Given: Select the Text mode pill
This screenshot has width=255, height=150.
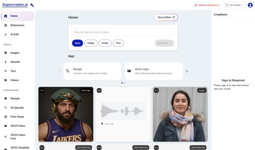Looking at the screenshot, I should 118,43.
